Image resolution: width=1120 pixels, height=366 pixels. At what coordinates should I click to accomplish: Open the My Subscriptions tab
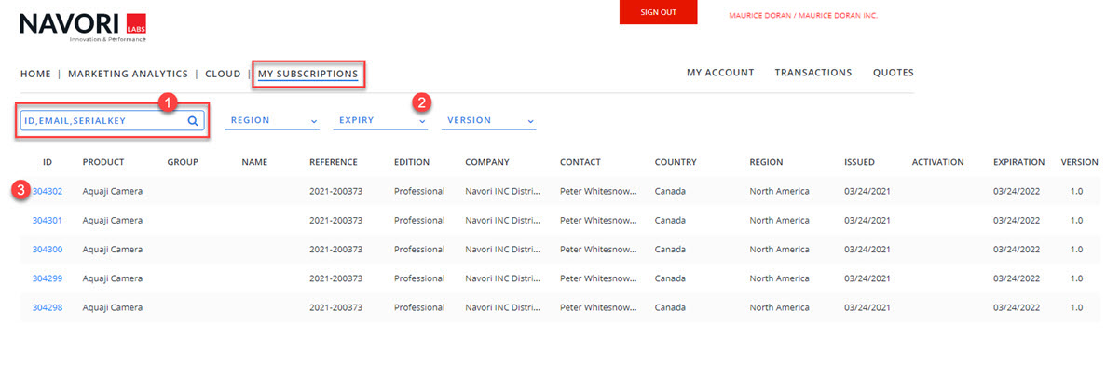pyautogui.click(x=308, y=74)
